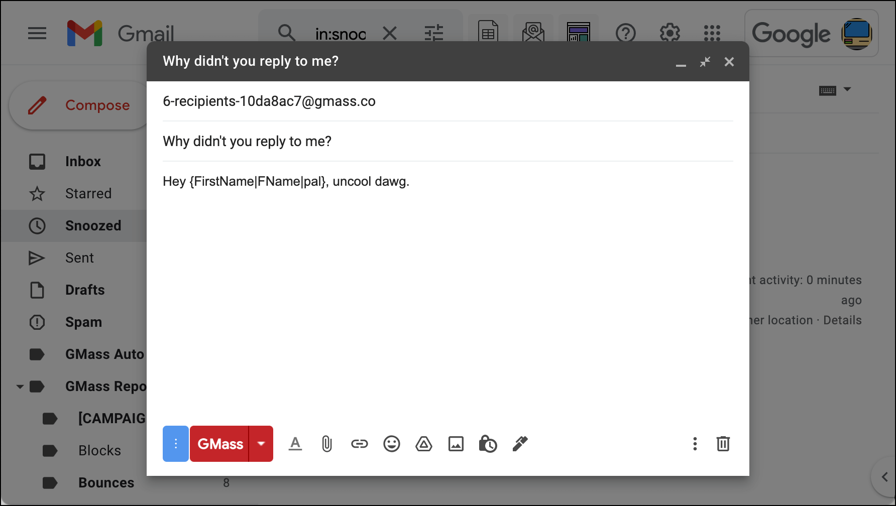Open the Blocks sublabel
Image resolution: width=896 pixels, height=506 pixels.
coord(99,451)
